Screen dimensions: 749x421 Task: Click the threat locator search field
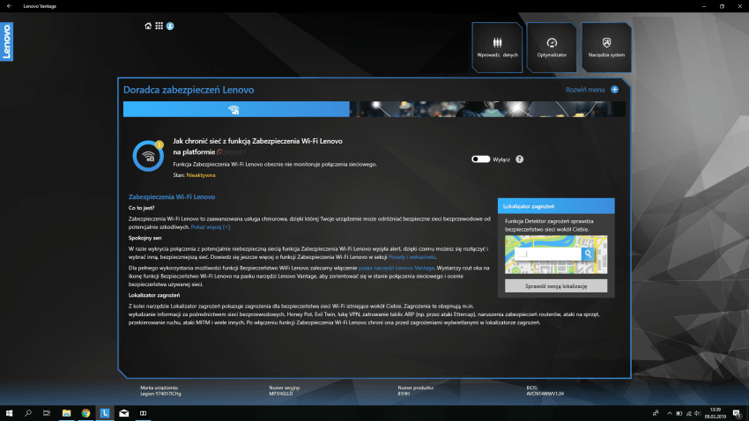pos(547,255)
